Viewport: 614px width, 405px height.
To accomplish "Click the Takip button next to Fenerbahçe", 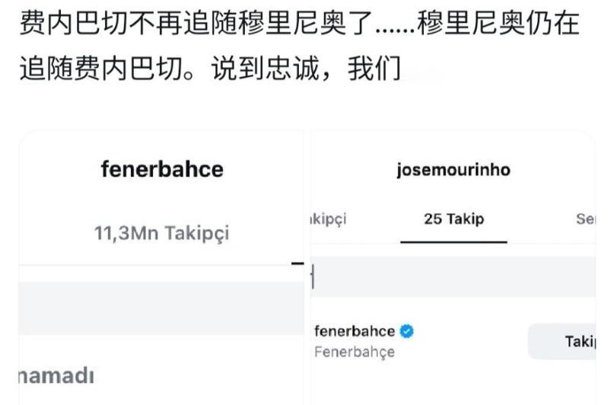I will click(x=562, y=341).
